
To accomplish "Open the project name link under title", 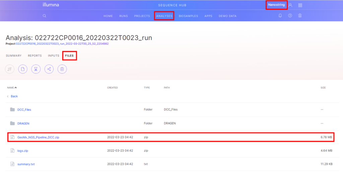I will (62, 44).
